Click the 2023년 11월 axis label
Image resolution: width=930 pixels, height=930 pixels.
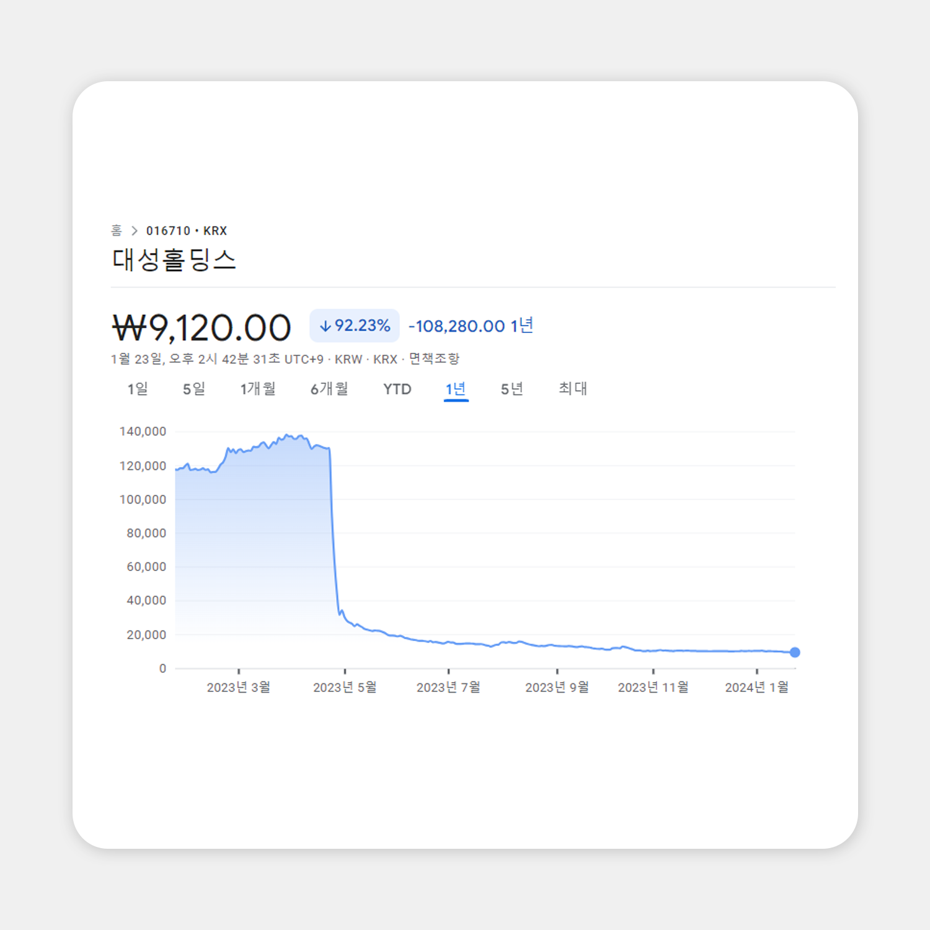(653, 687)
